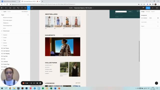
Task: Restart the recording with the undo icon
Action: coord(34,83)
